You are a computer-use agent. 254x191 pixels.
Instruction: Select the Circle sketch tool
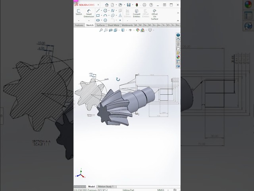coord(105,11)
